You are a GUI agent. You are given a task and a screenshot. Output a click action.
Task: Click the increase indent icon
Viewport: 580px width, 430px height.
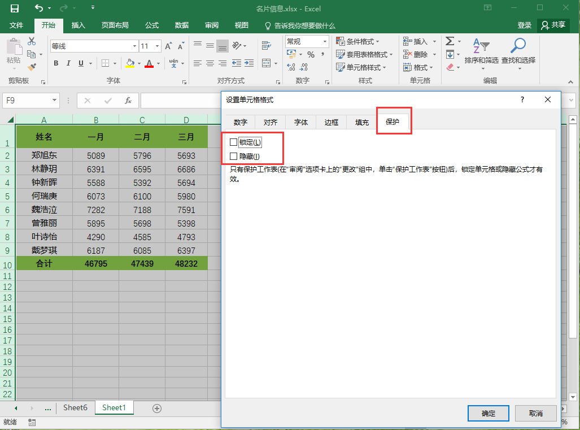pyautogui.click(x=249, y=63)
